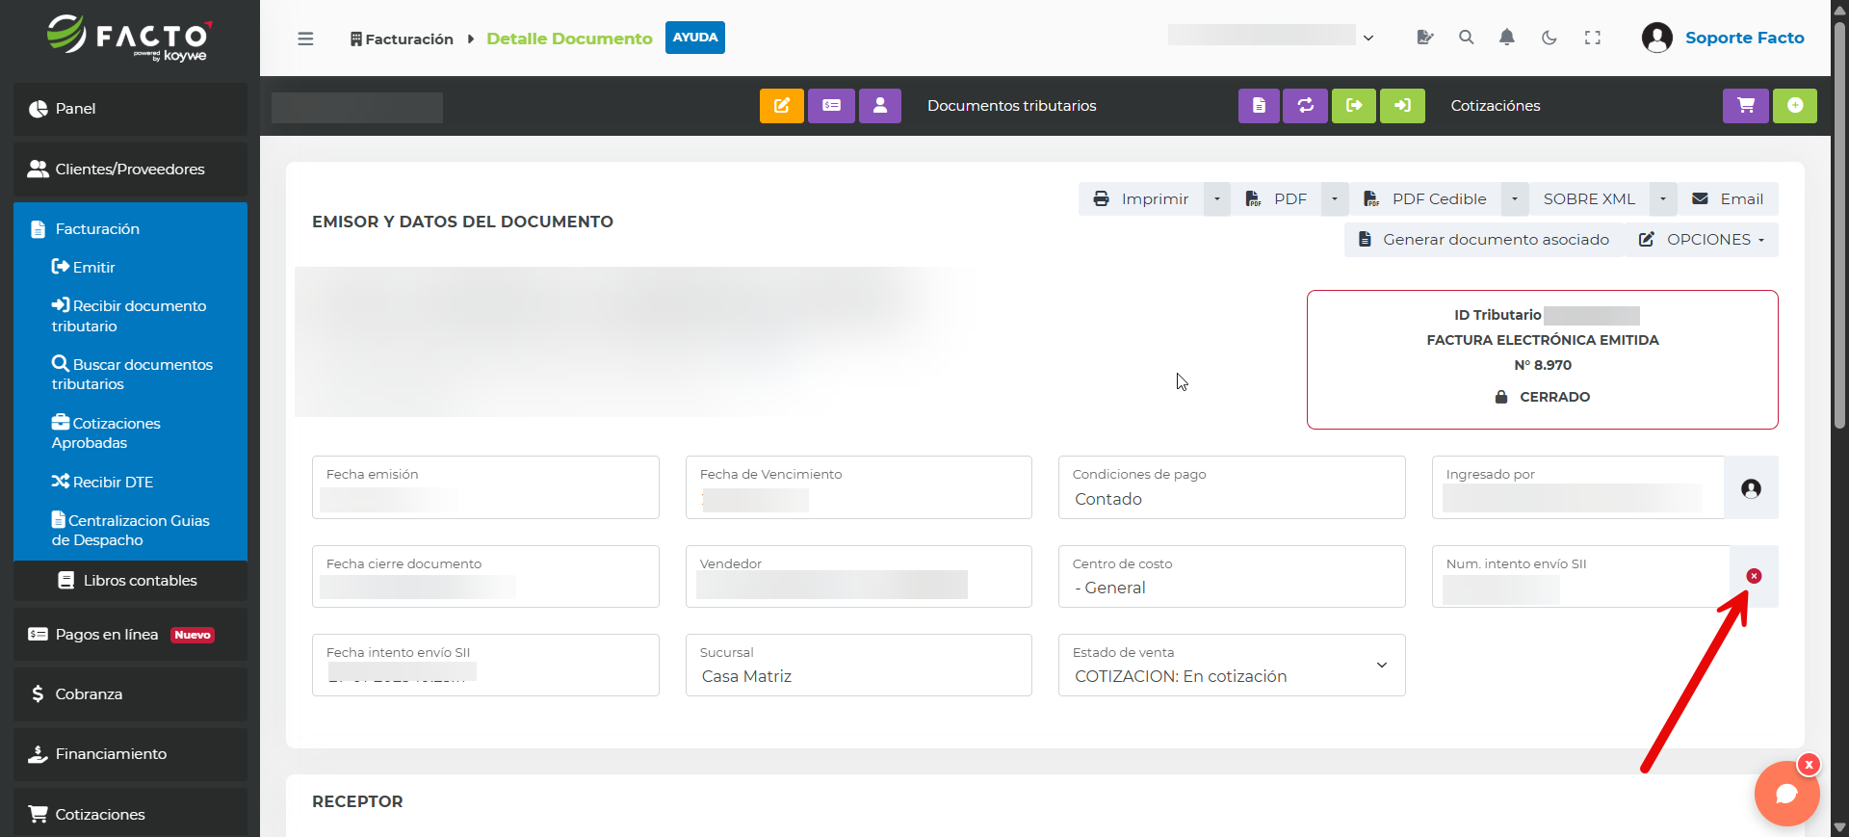Click the Condiciones de pago field
Screen dimensions: 1849x837
[x=1232, y=487]
